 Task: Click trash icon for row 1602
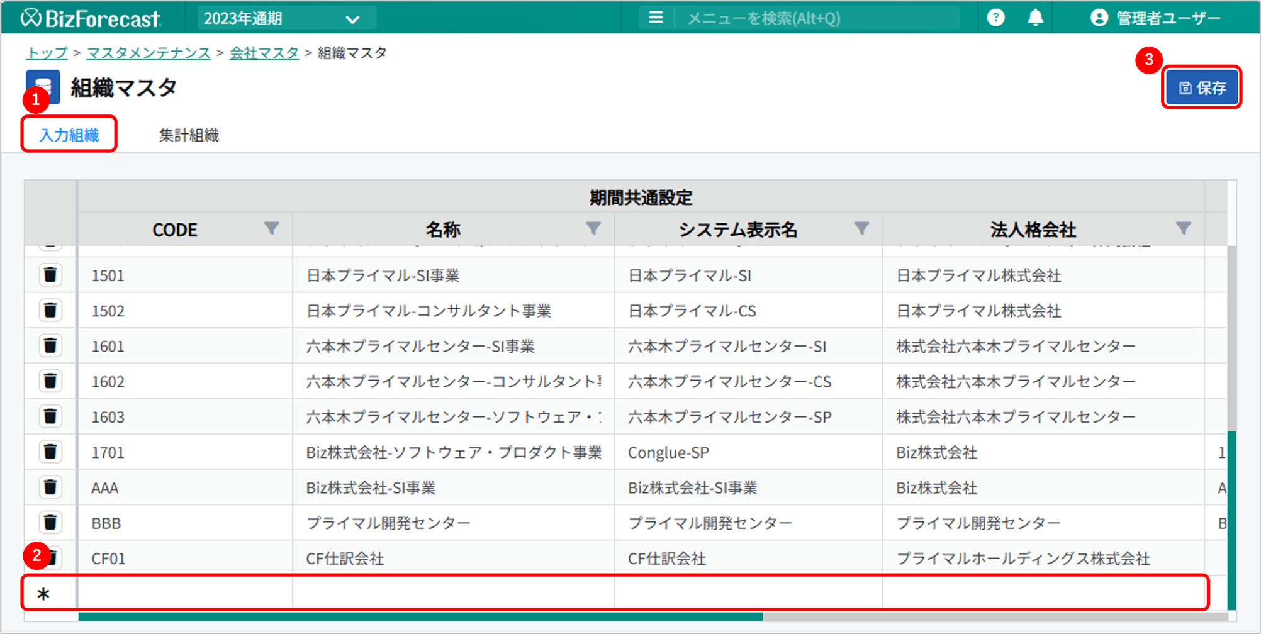[50, 381]
